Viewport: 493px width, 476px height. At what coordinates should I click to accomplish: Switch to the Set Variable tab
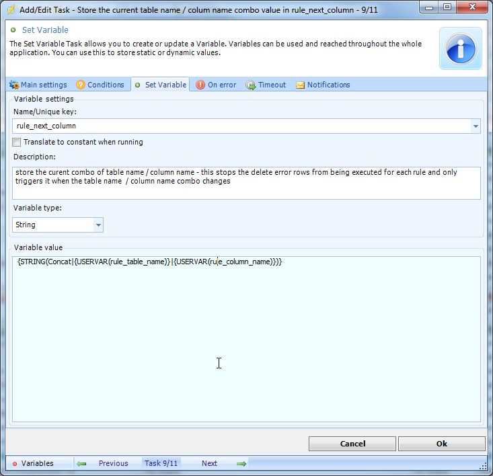tap(161, 85)
